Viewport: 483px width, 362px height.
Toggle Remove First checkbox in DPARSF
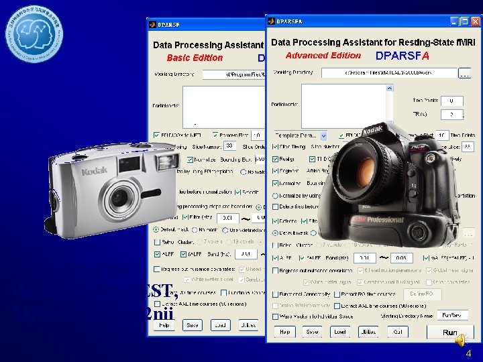(215, 135)
